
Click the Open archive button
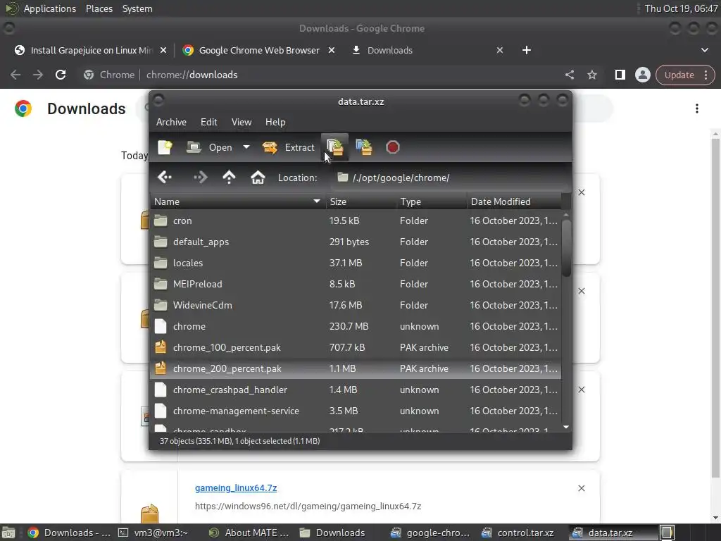[x=209, y=147]
